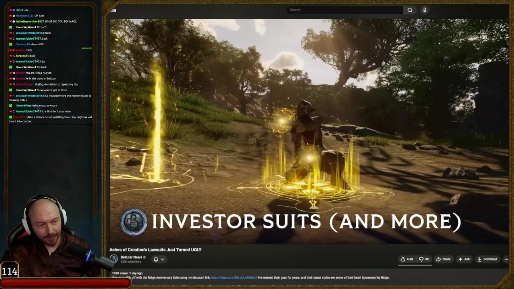This screenshot has height=289, width=514.
Task: Click video title Ashes of Creation's Lawsuits
Action: pyautogui.click(x=155, y=250)
